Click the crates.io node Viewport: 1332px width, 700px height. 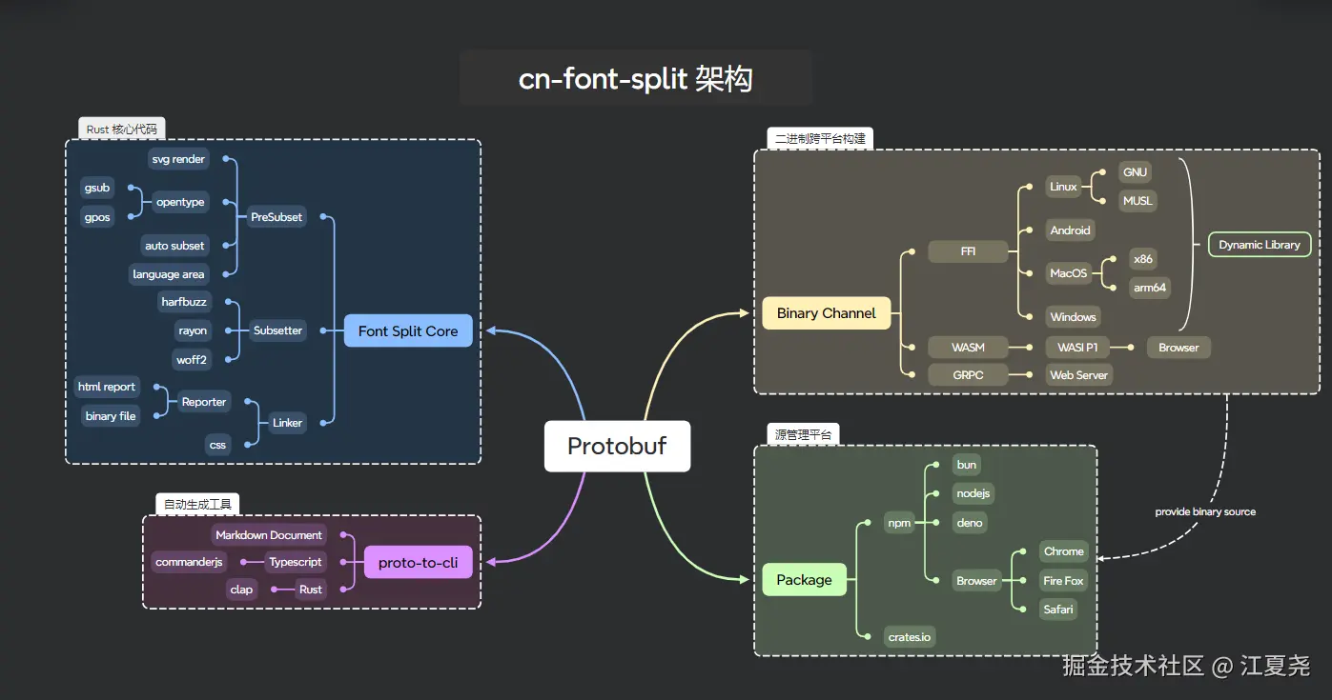(908, 637)
